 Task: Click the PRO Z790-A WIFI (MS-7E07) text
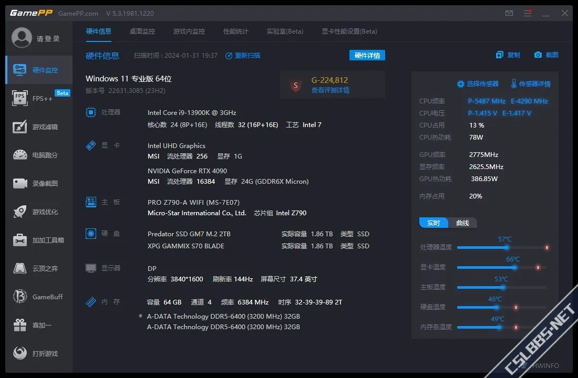193,202
